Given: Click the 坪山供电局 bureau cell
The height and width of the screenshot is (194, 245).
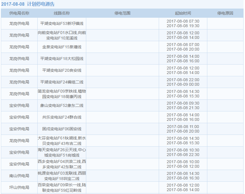Looking at the screenshot, I should (x=19, y=187).
